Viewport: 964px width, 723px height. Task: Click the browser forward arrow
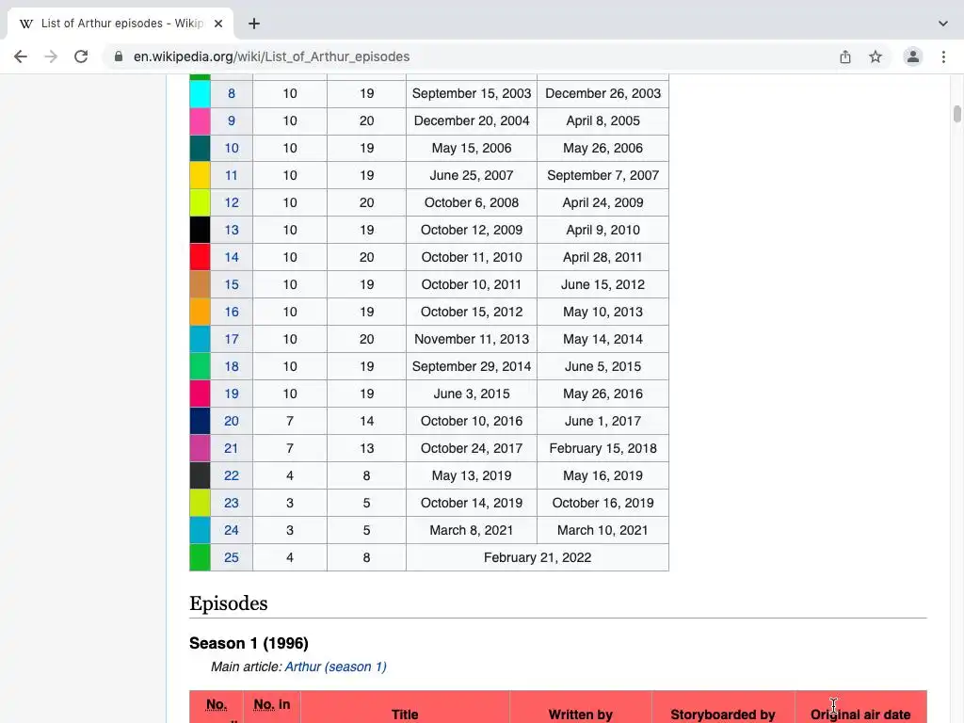tap(51, 56)
